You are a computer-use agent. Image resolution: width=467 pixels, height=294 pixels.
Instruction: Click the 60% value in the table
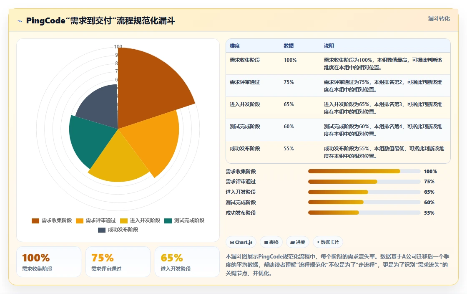289,127
